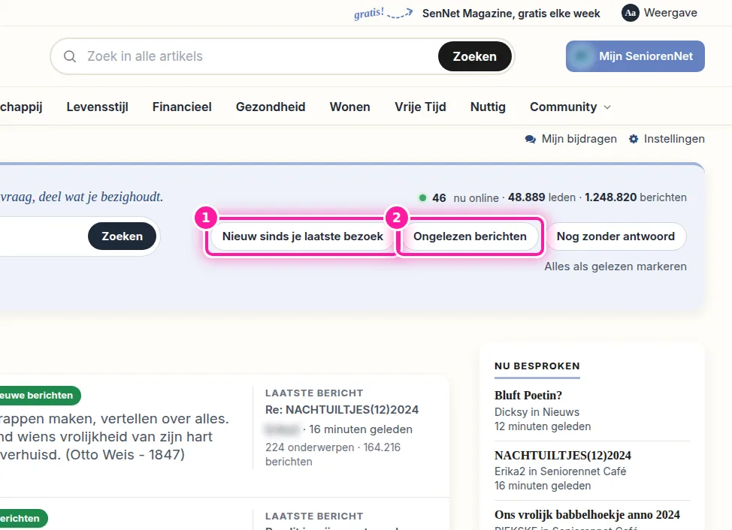Click the 46 nu online indicator

click(x=458, y=197)
